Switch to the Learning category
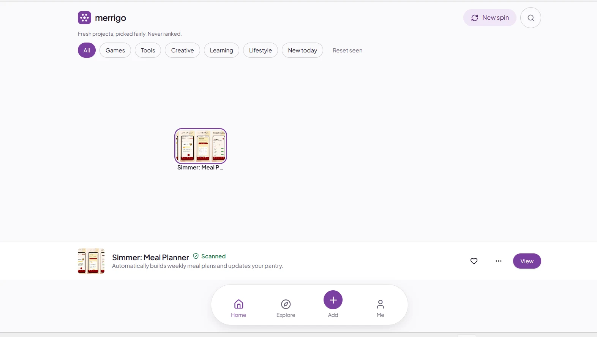Screen dimensions: 597x337 pos(221,50)
